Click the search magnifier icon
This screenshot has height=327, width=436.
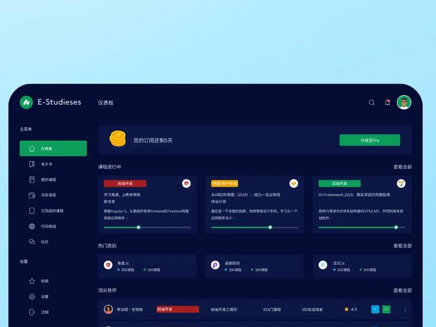[372, 102]
